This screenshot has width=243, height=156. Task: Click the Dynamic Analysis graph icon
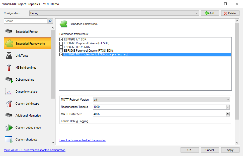(x=9, y=92)
